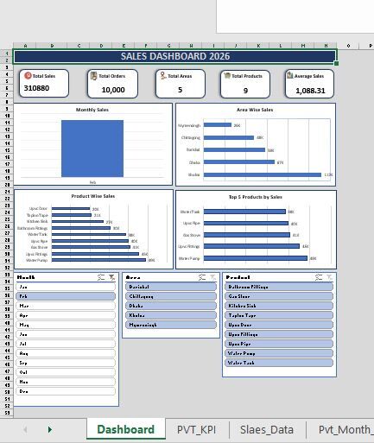
Task: Toggle Dhaka in the Area slicer
Action: (x=171, y=306)
